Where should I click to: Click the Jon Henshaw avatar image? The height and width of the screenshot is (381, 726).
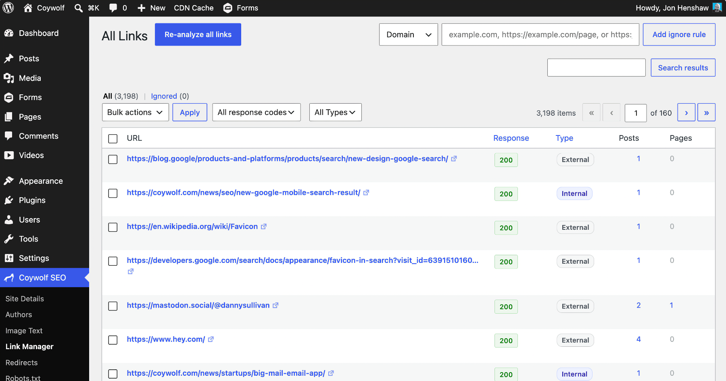(x=717, y=8)
